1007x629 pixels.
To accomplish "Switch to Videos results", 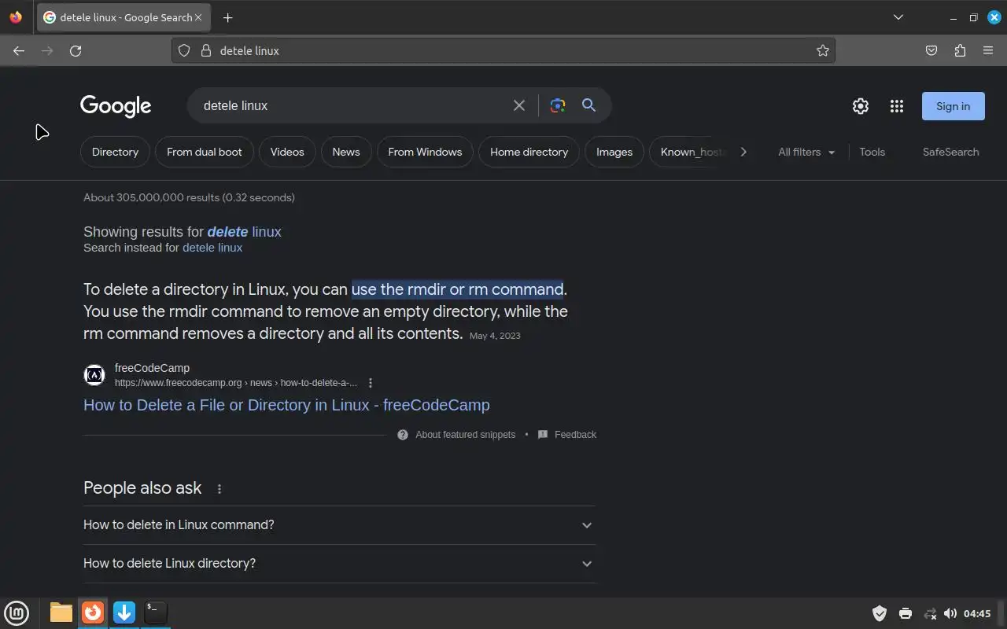I will coord(287,152).
